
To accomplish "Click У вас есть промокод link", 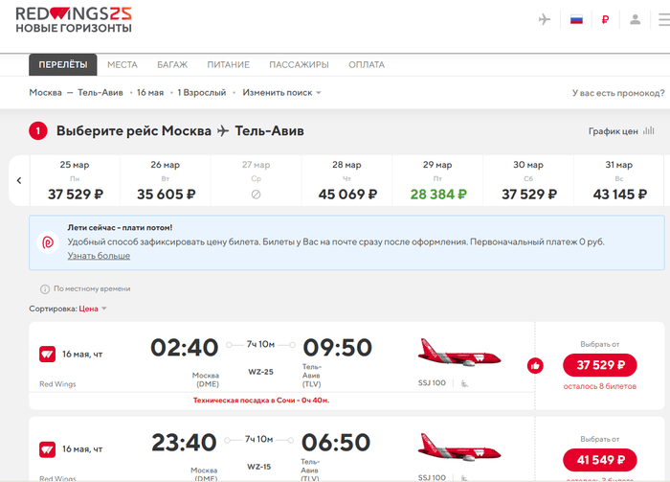I will pyautogui.click(x=618, y=93).
